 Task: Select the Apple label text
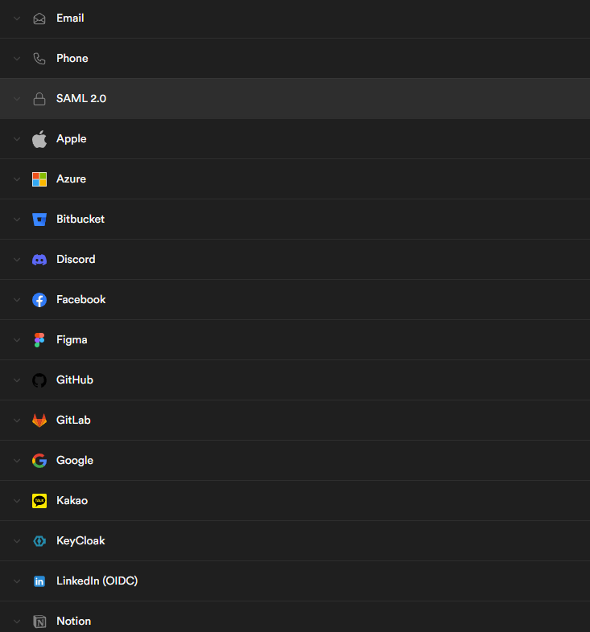click(x=72, y=139)
